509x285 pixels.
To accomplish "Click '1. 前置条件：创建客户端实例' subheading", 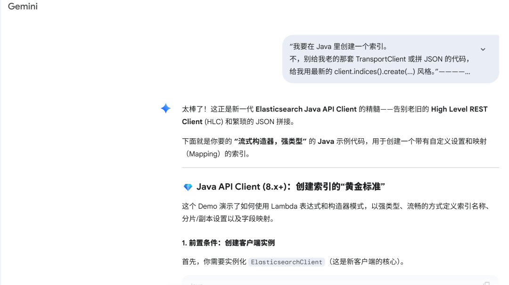I will point(228,243).
